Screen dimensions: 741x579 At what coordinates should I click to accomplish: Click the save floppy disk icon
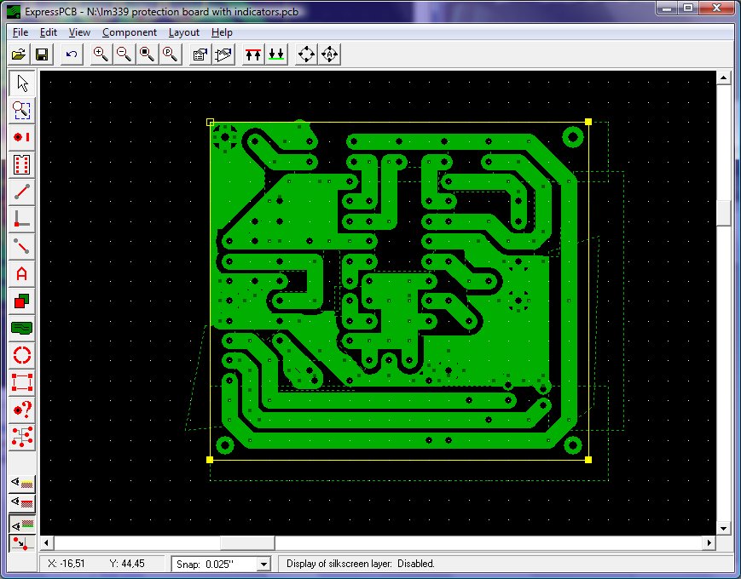click(42, 54)
